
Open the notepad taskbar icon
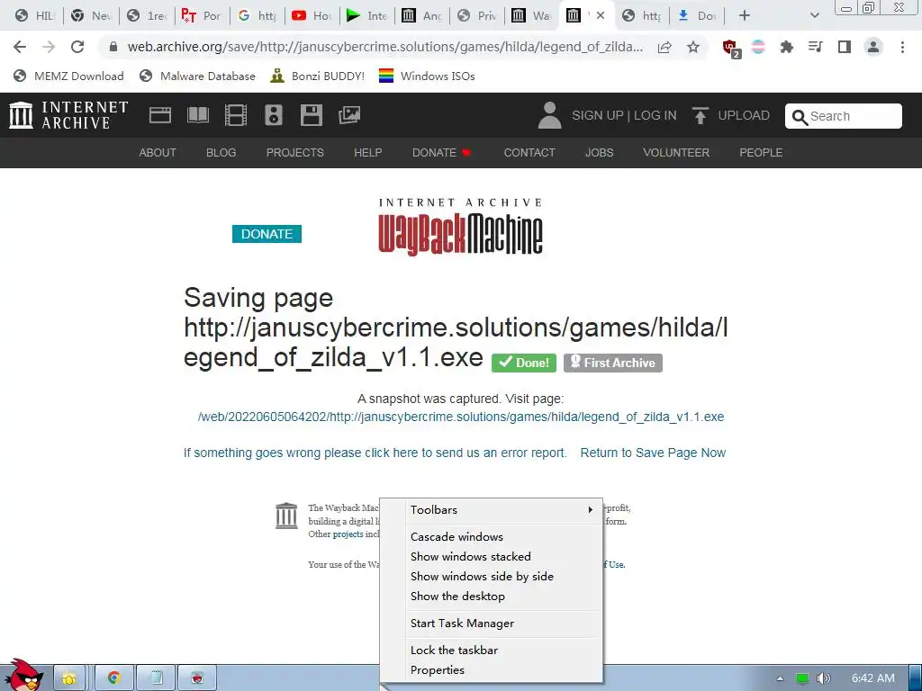click(156, 678)
